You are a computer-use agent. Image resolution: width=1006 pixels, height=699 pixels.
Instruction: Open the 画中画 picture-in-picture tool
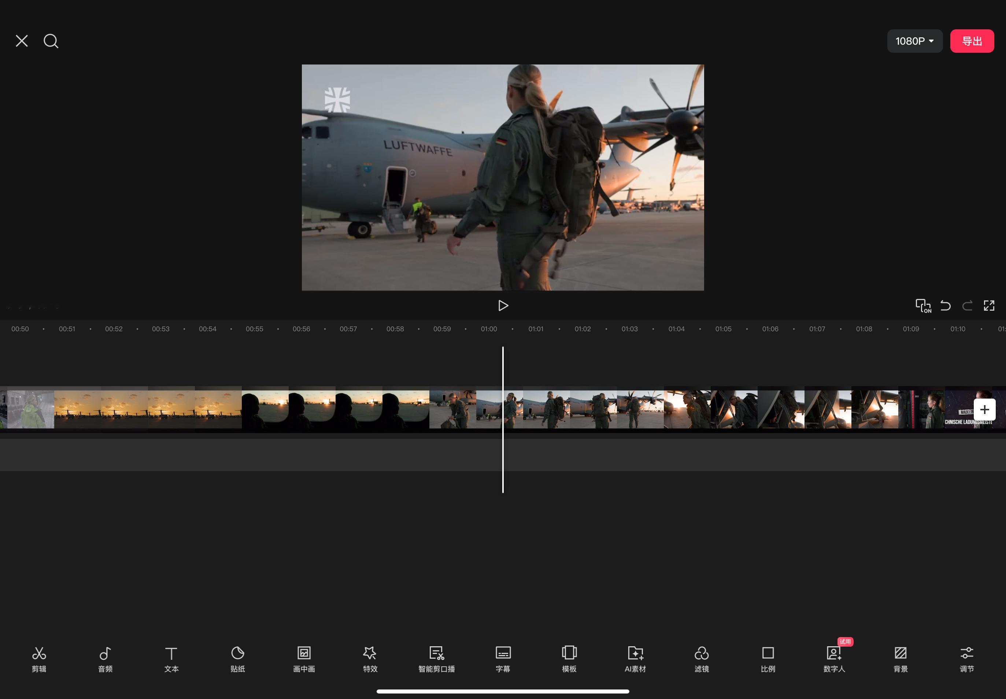(304, 659)
